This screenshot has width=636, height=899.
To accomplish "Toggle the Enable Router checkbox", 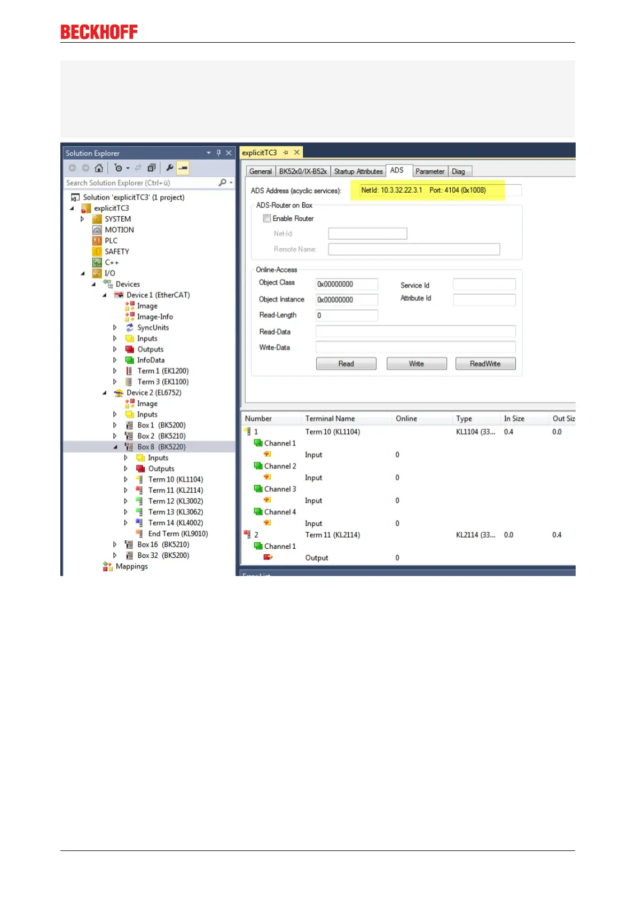I will [x=267, y=218].
